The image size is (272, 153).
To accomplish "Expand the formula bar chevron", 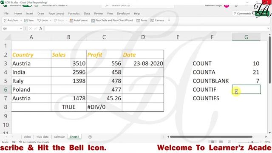I will tap(268, 28).
